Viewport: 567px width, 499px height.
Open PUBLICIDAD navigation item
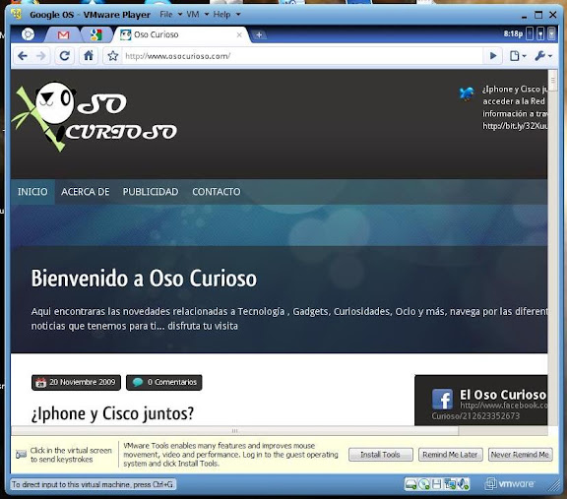pos(151,192)
